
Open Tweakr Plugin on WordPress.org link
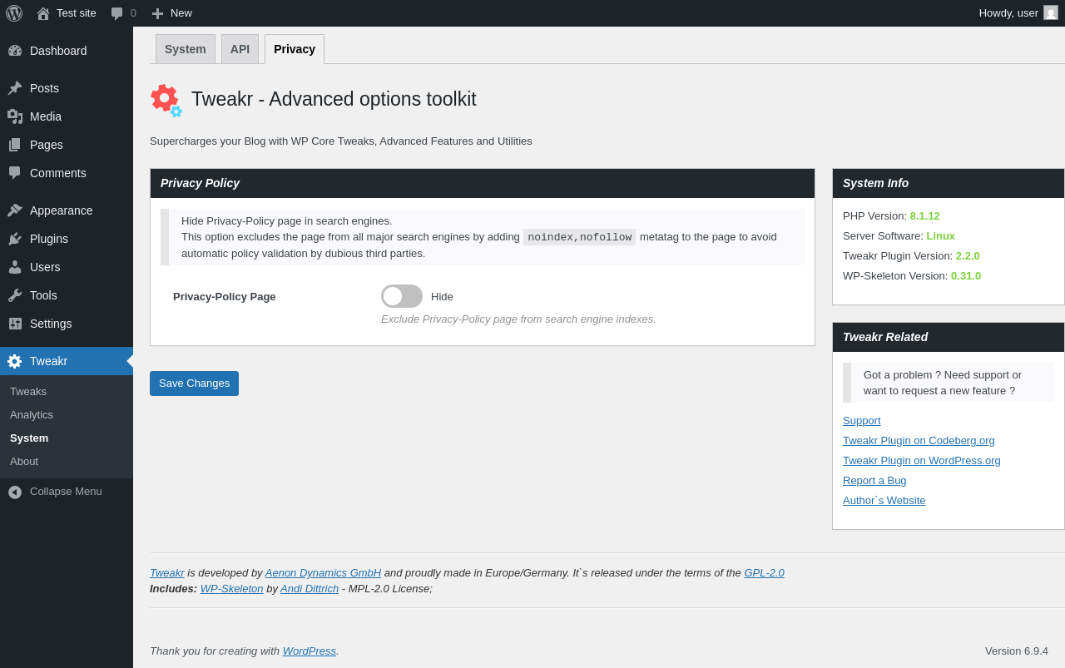[x=922, y=461]
